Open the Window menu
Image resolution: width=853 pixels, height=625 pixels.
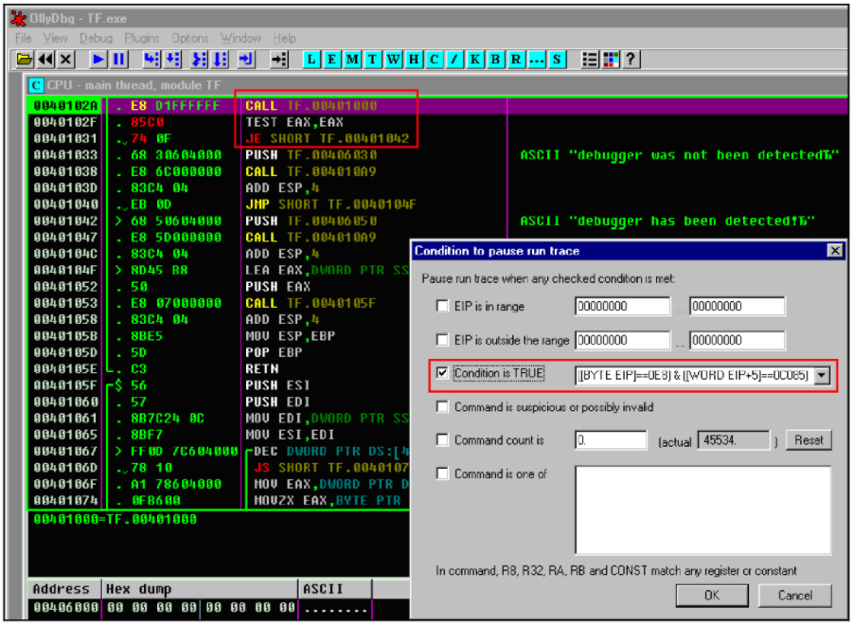tap(240, 38)
